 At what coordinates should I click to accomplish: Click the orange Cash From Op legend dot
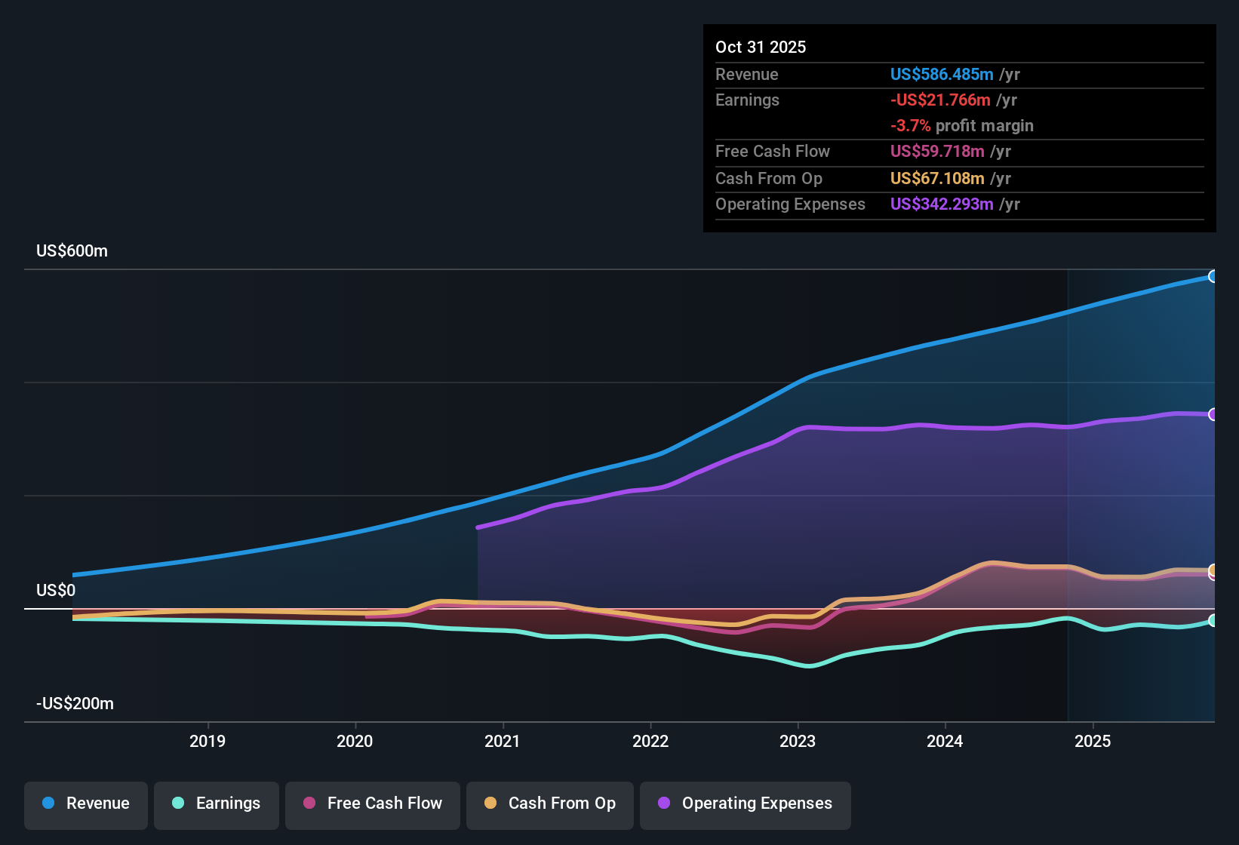[490, 804]
